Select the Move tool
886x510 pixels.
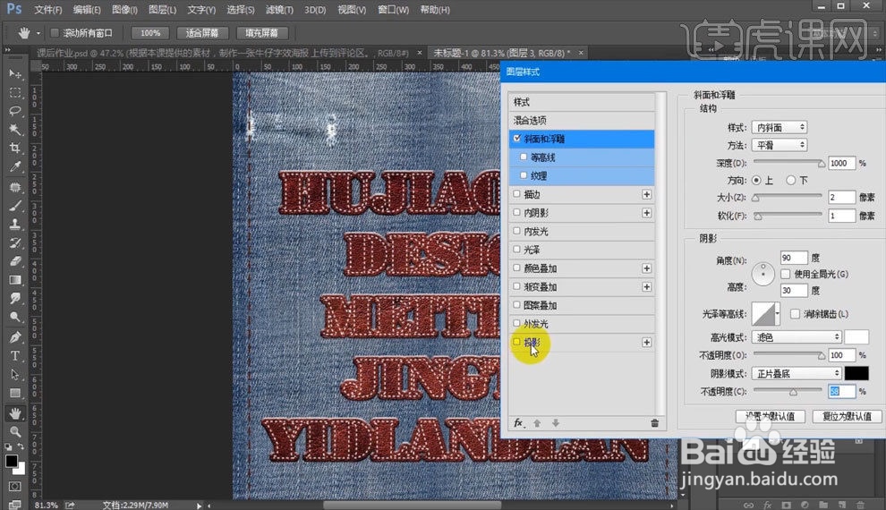[14, 74]
